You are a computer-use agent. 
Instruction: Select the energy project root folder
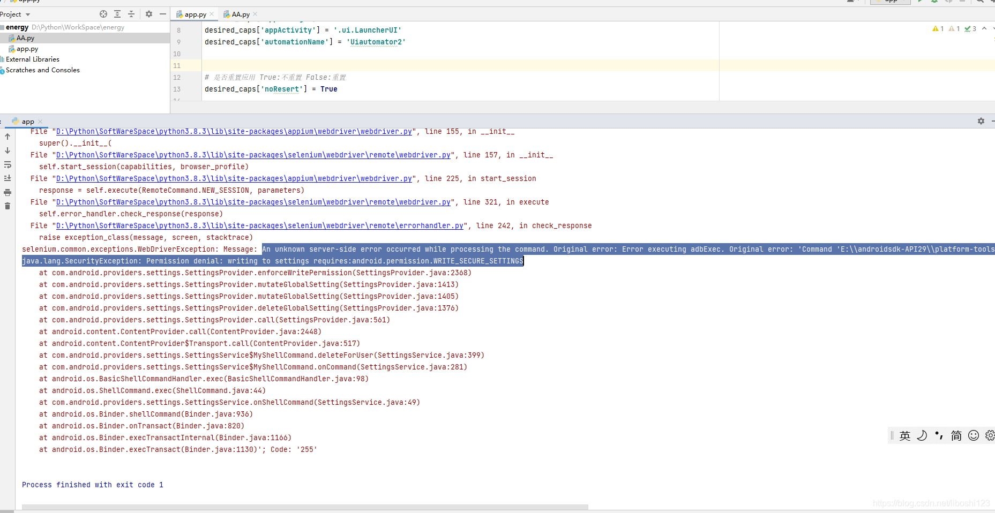tap(17, 27)
